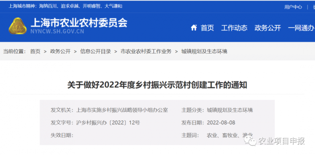The height and width of the screenshot is (155, 315).
Task: Click the 发文机关 label
Action: coord(62,110)
